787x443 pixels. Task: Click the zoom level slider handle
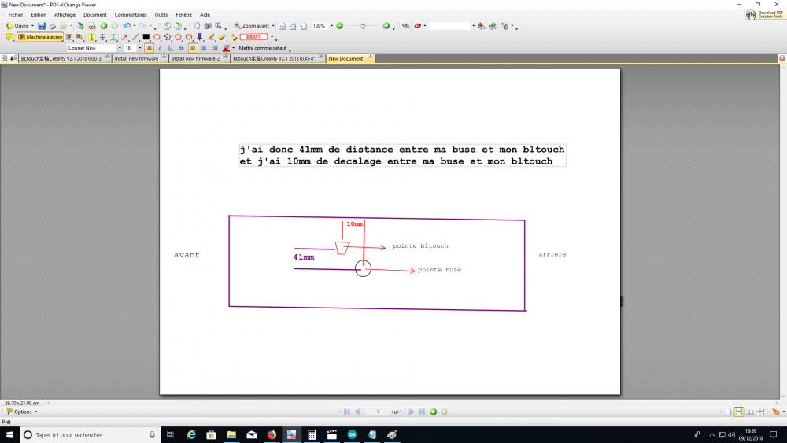[363, 26]
